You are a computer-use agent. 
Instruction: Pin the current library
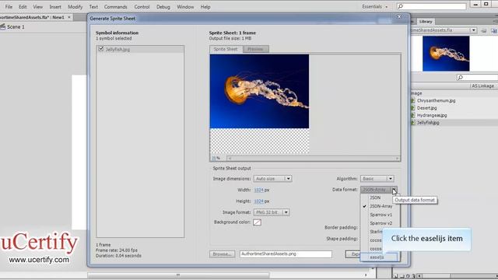[484, 30]
